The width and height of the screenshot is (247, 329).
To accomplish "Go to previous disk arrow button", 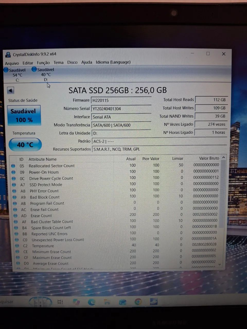I will coord(11,90).
